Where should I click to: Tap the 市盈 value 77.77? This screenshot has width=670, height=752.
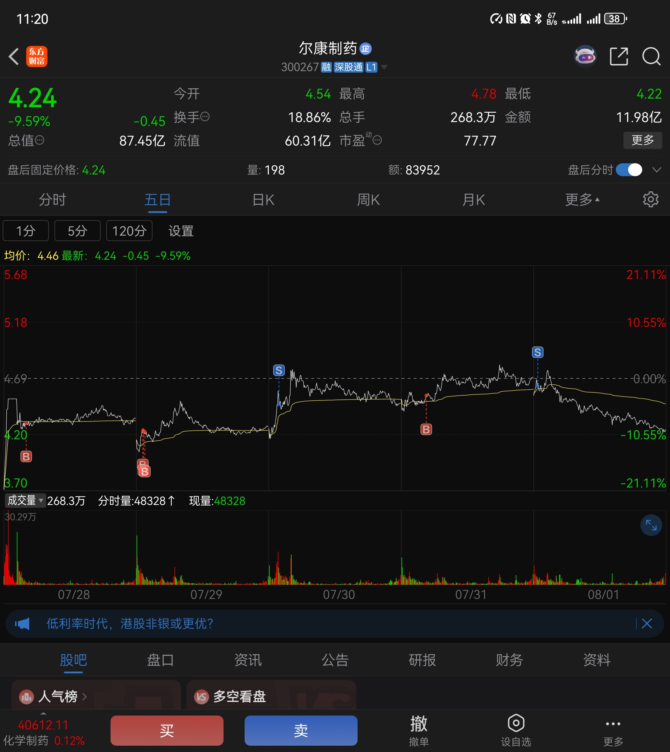[x=480, y=141]
